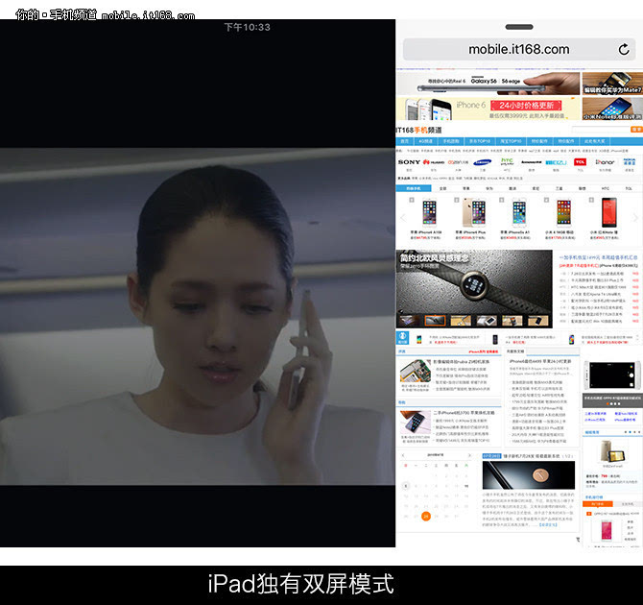Select the third blue nav tab
Image resolution: width=643 pixels, height=605 pixels.
coord(451,141)
